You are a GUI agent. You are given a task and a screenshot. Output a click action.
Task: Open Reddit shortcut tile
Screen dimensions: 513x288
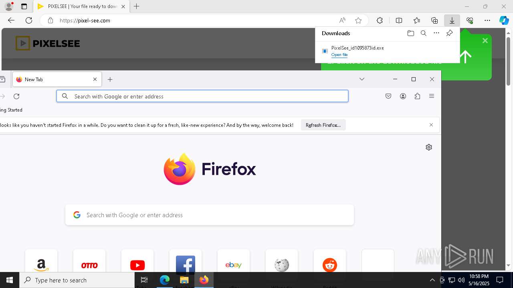point(330,264)
